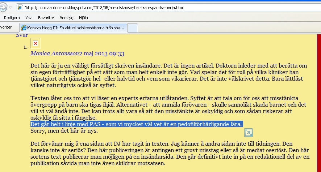Click the broken image avatar placeholder
The width and height of the screenshot is (321, 172).
36,43
